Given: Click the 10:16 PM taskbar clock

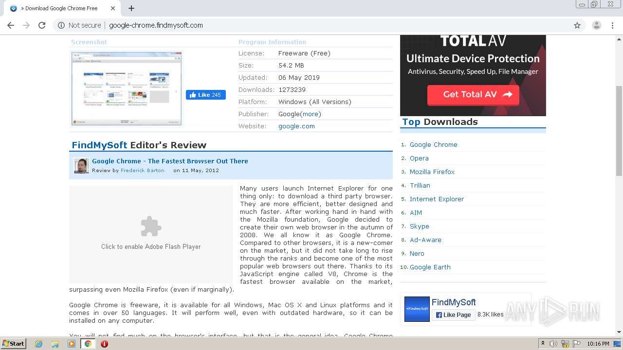Looking at the screenshot, I should 598,344.
